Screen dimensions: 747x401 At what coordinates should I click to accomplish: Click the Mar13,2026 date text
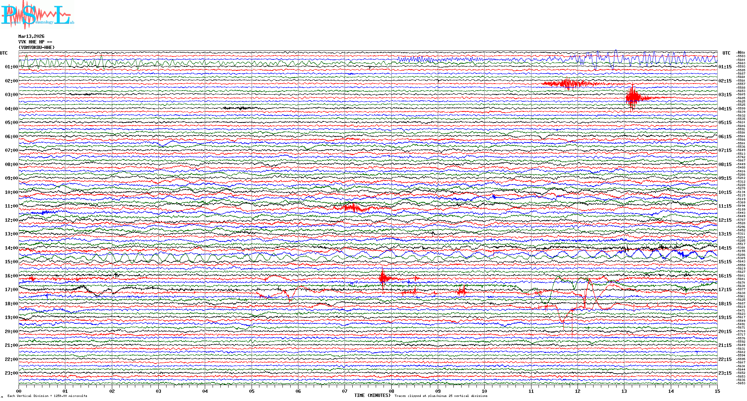(31, 36)
